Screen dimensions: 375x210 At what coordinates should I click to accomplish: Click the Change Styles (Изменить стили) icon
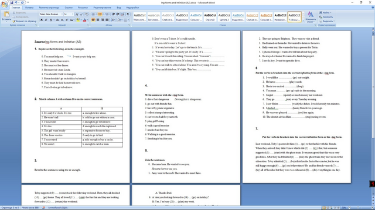point(311,17)
